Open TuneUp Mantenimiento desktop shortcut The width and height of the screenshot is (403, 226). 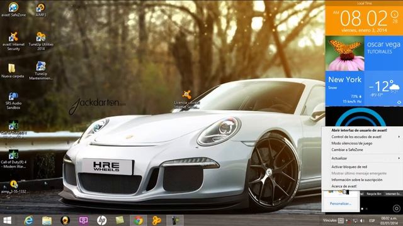coord(41,71)
